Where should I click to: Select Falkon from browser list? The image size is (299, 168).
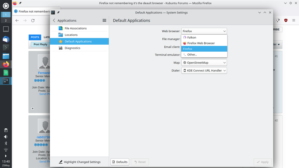[x=192, y=38]
